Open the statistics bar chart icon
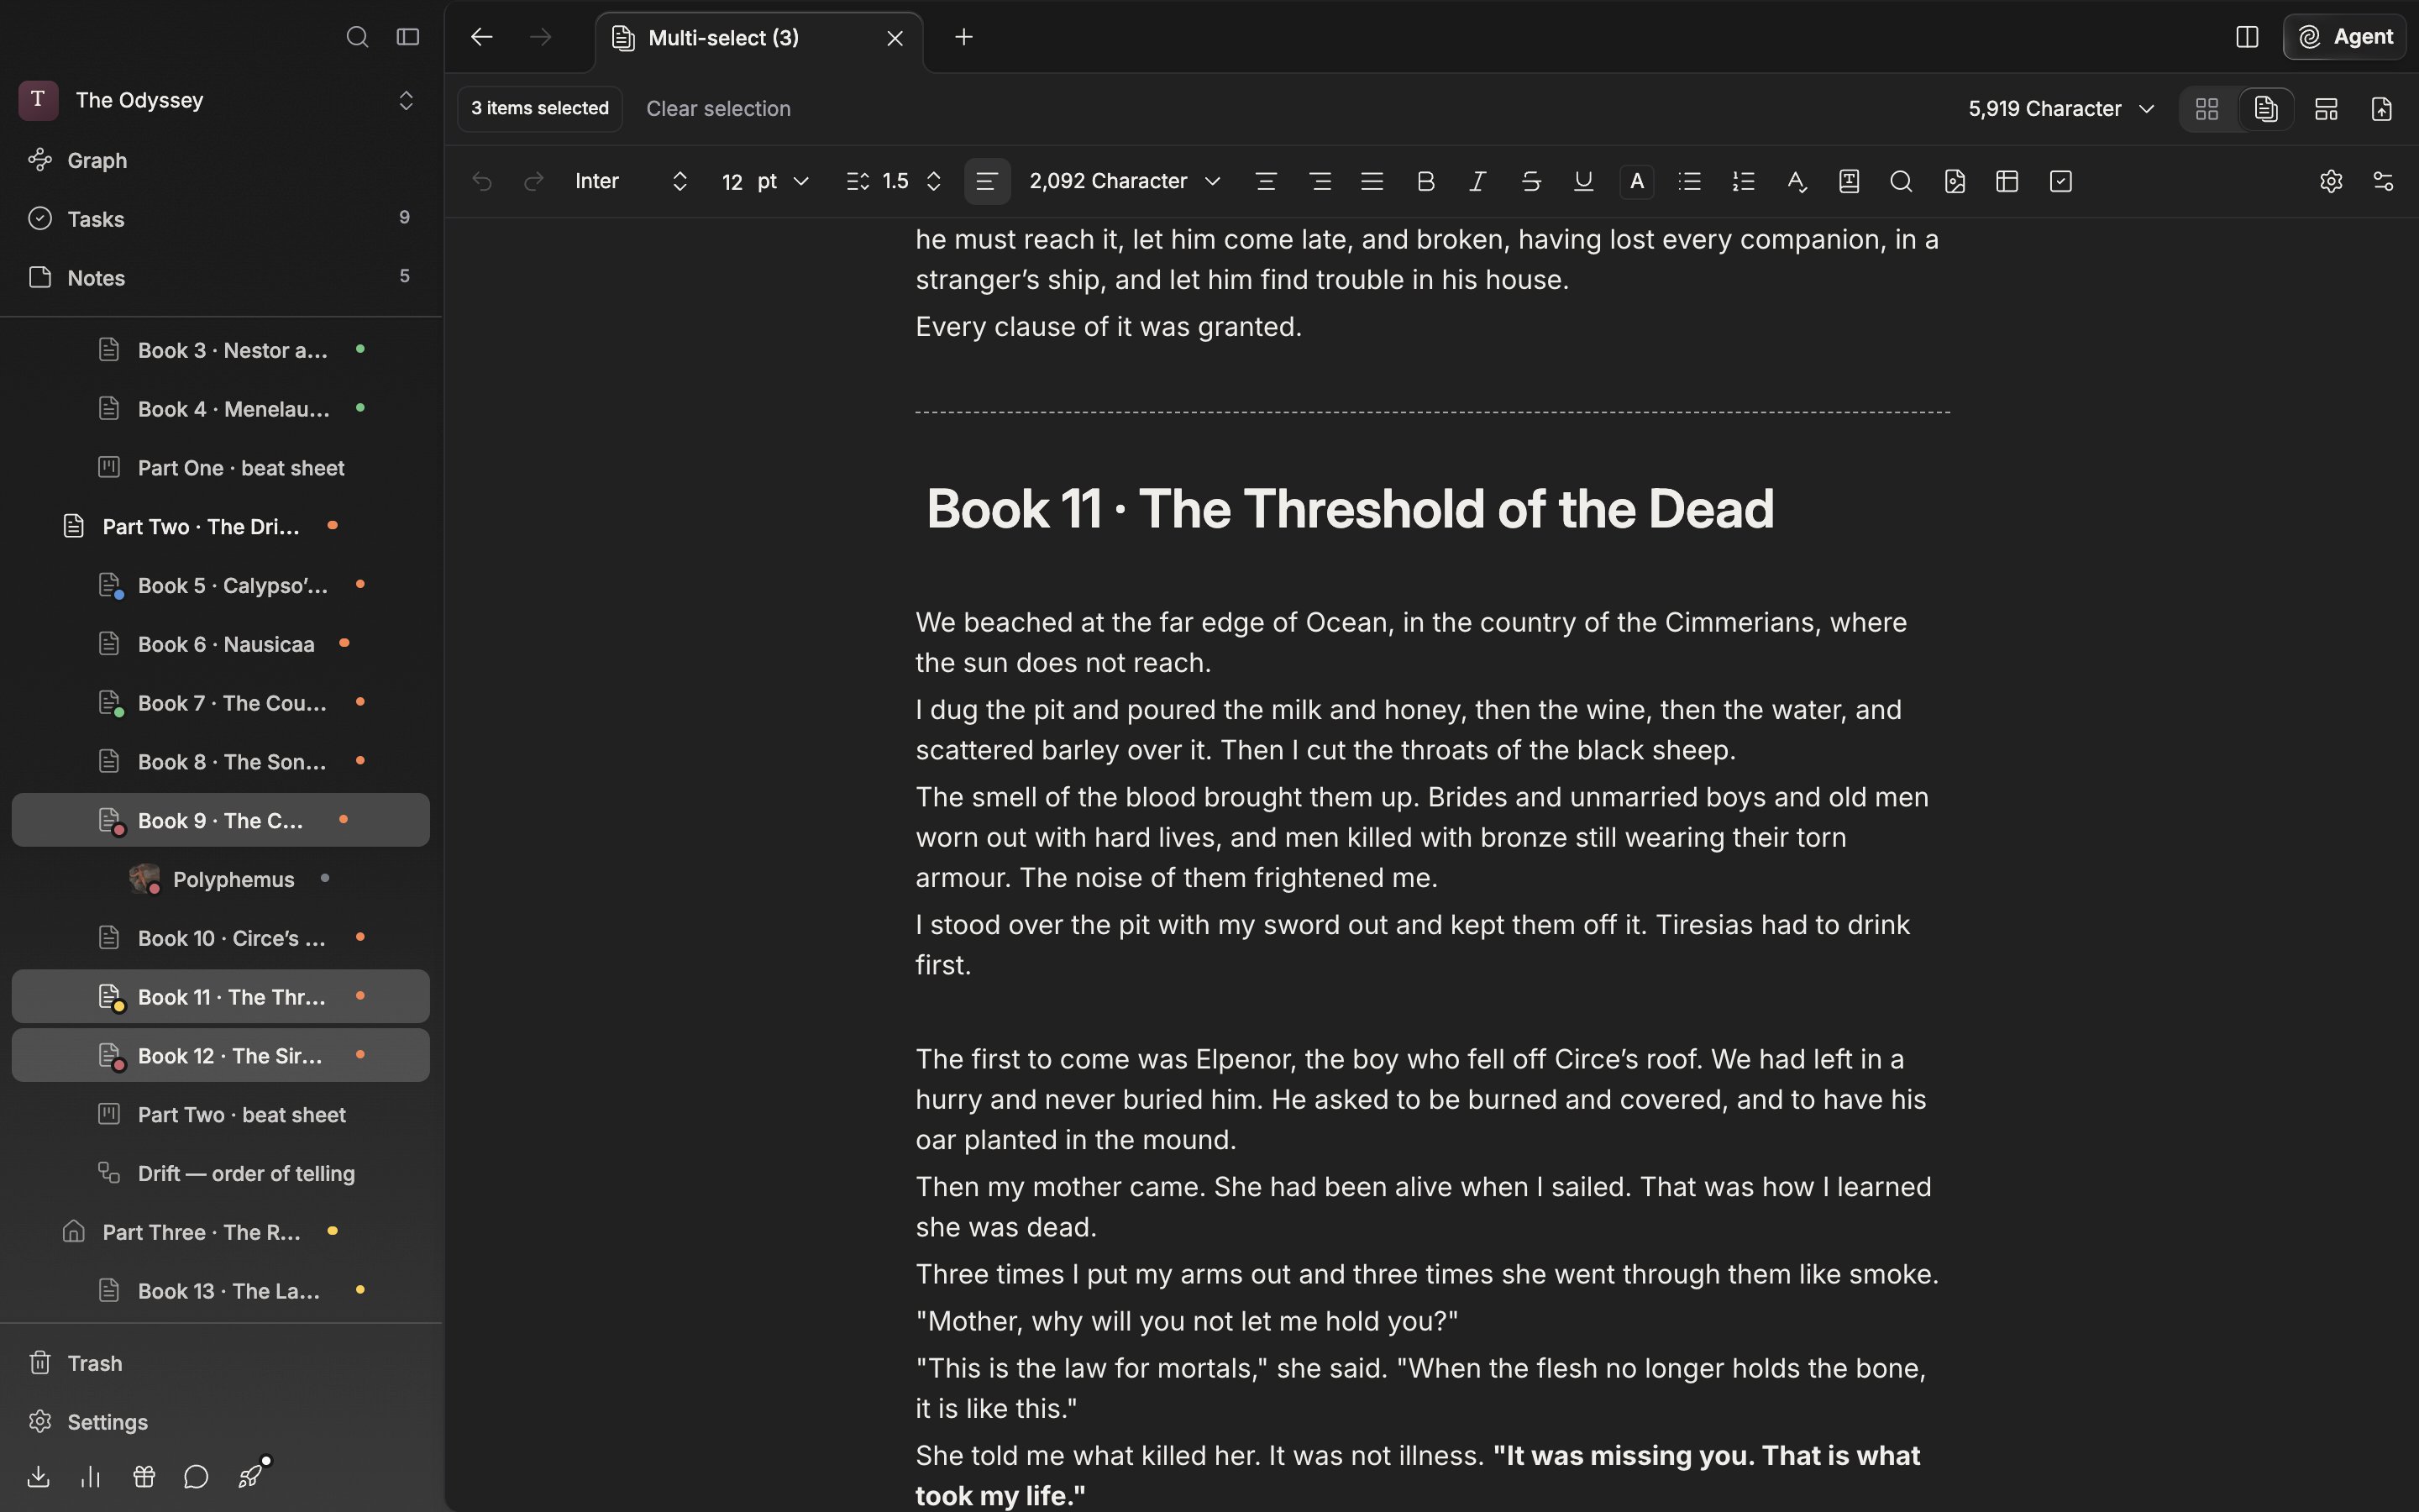 [x=90, y=1476]
